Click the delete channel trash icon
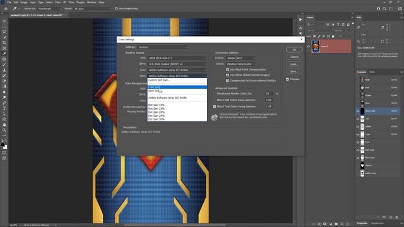This screenshot has width=404, height=227. coord(397,218)
